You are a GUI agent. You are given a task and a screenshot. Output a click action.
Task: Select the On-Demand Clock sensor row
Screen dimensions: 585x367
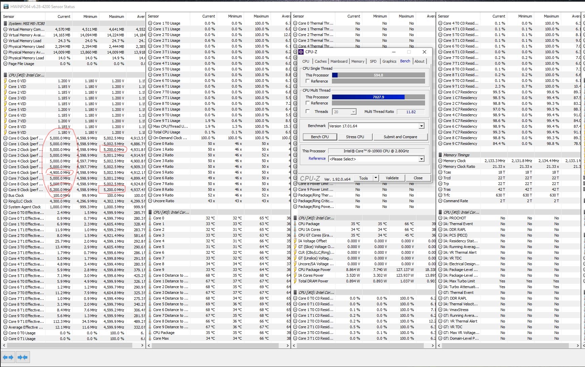click(219, 138)
